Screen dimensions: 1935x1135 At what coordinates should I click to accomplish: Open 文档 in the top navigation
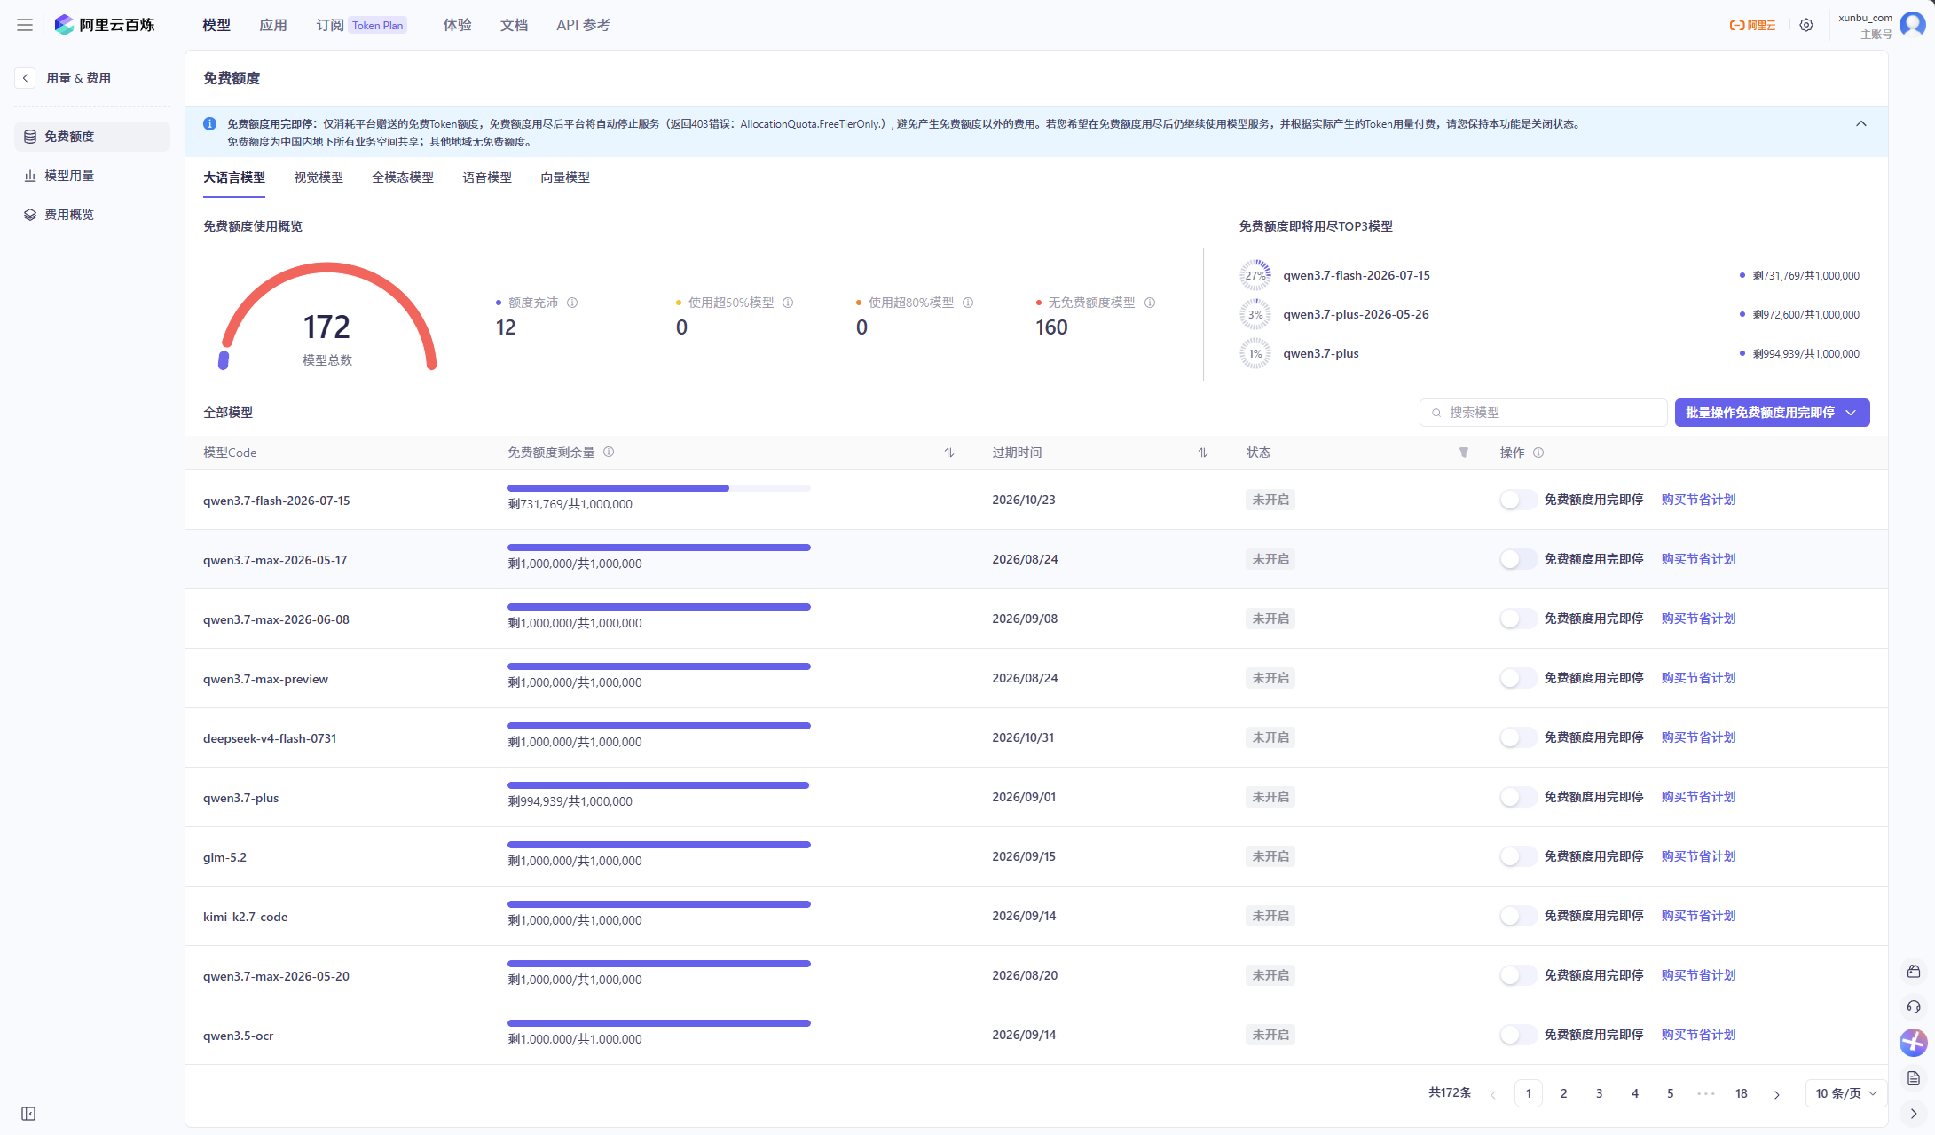click(x=514, y=25)
